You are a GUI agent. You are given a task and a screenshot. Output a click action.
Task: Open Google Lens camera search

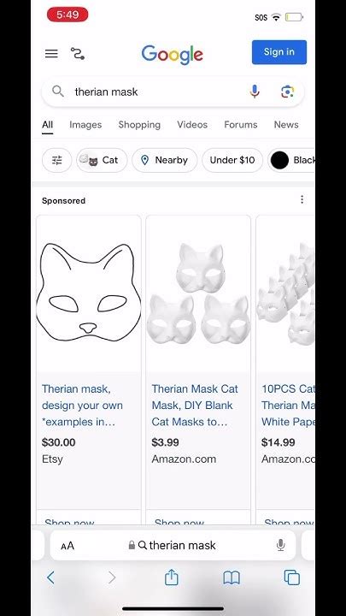pyautogui.click(x=288, y=92)
